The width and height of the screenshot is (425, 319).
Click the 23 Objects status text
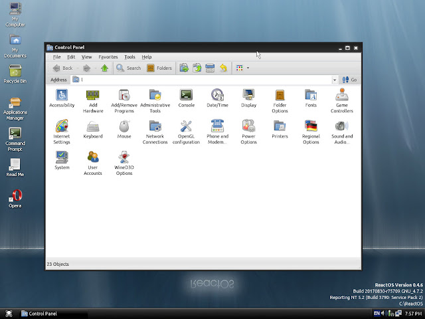click(x=58, y=264)
